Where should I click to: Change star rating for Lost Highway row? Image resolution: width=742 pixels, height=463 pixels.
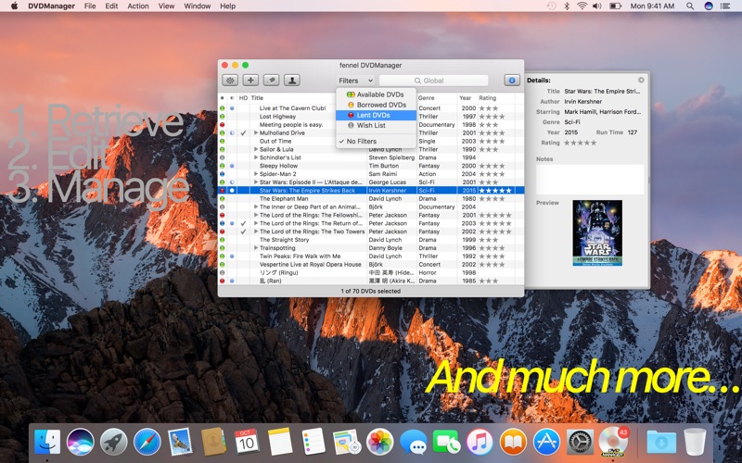[492, 117]
